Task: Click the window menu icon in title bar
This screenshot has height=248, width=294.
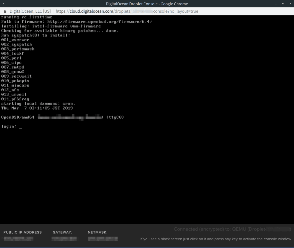Action: tap(3, 4)
